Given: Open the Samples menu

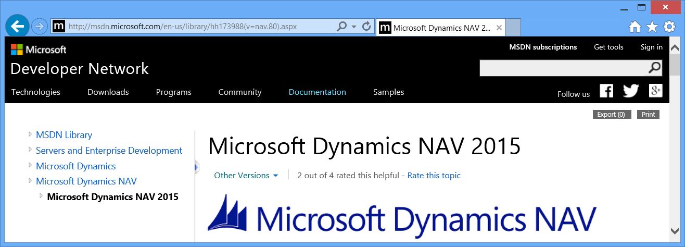Looking at the screenshot, I should [x=389, y=92].
